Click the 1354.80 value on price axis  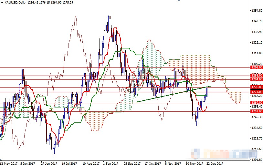pyautogui.click(x=257, y=11)
